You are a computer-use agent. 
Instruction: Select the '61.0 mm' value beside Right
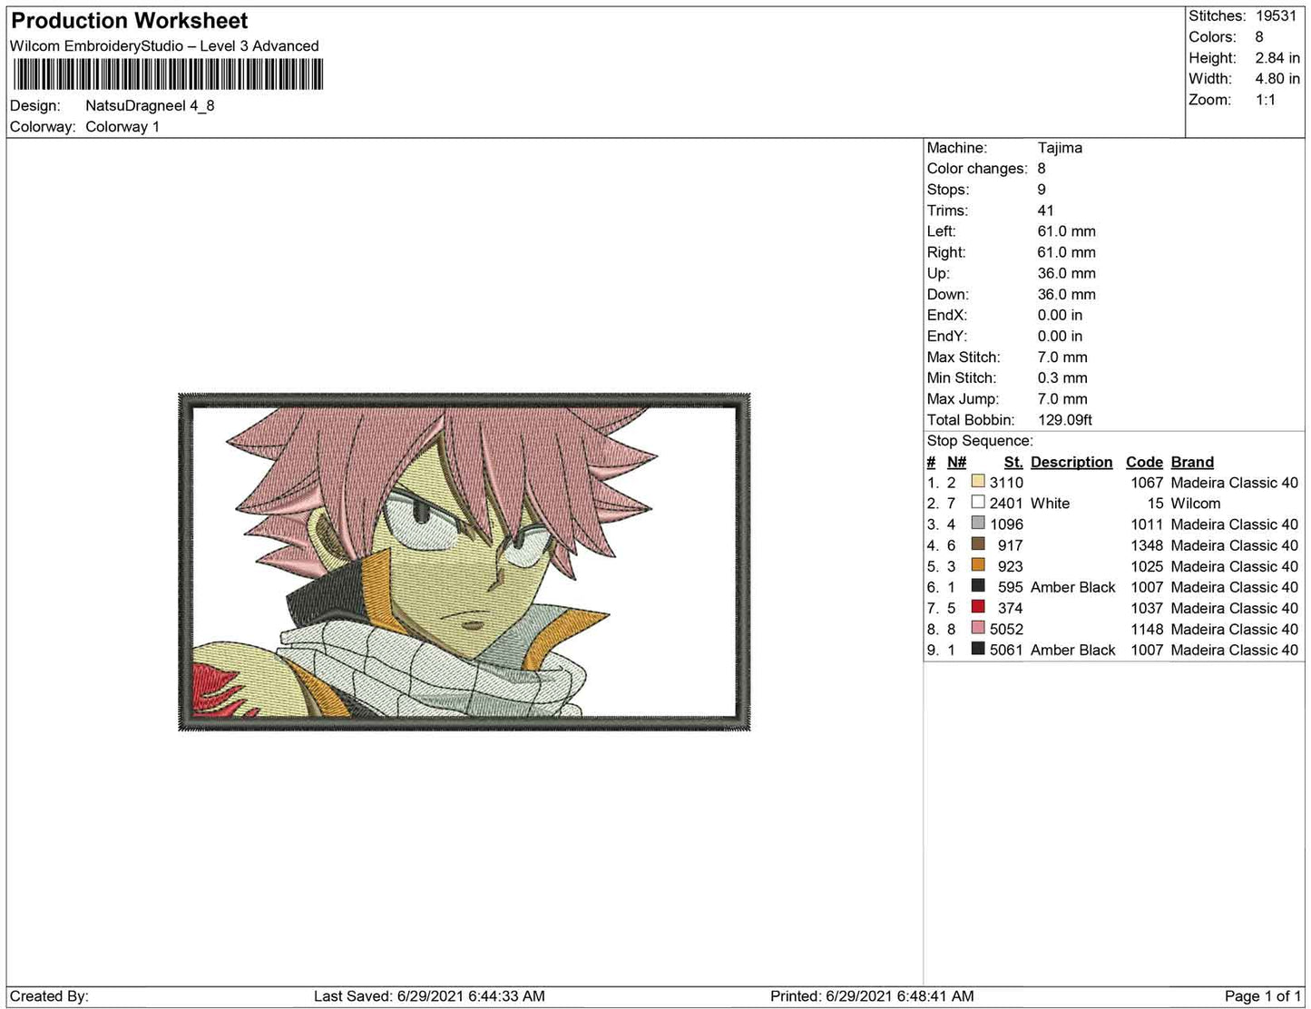[x=1067, y=252]
